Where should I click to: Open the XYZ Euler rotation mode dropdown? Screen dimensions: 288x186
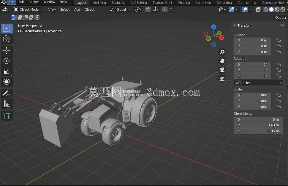(258, 83)
